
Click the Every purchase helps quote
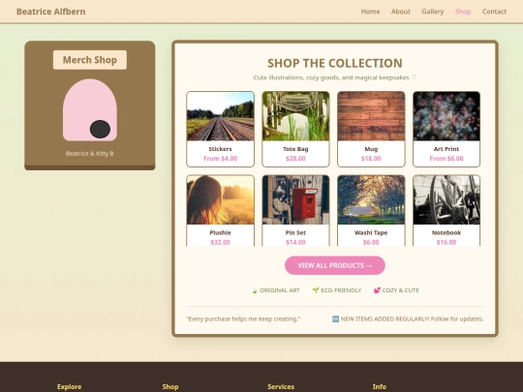pyautogui.click(x=243, y=319)
